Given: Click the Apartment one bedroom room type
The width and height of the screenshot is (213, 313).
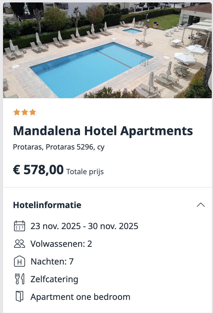Looking at the screenshot, I should point(80,297).
